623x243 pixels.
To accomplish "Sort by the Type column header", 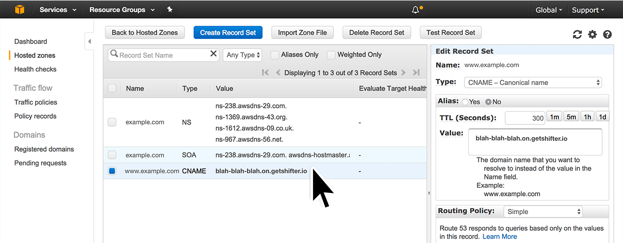I will tap(190, 88).
